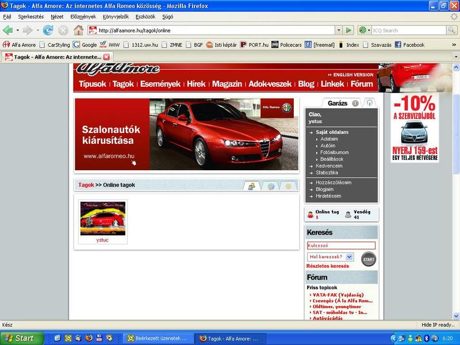Viewport: 460px width, 345px height.
Task: Open the Home page icon
Action: 78,30
